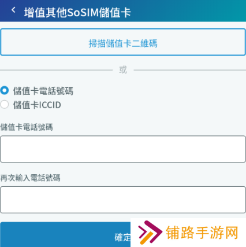Select the 儲值卡電話號碼 radio button
Screen dimensions: 246x247
[x=5, y=90]
